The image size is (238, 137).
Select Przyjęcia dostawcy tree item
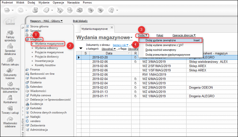coord(47,57)
